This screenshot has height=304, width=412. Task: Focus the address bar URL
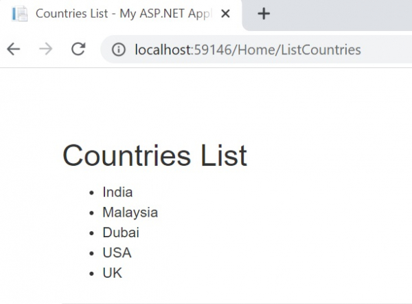tap(247, 50)
